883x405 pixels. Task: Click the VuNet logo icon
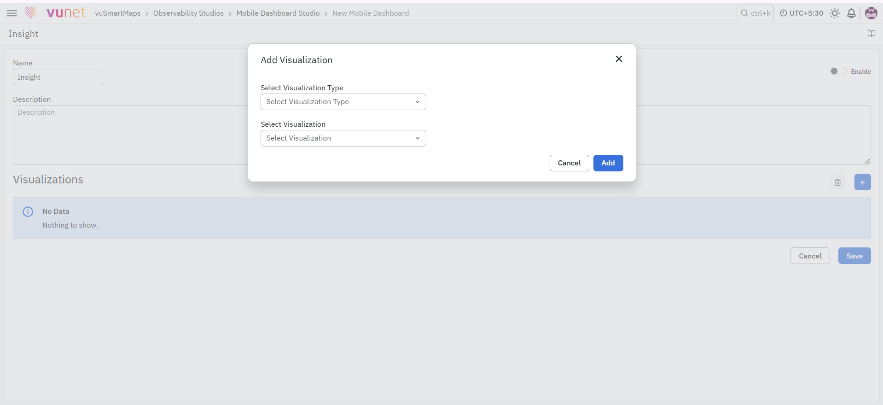31,13
